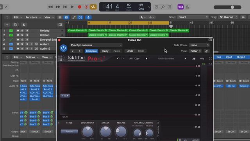Open the Punchy Loudness preset dropdown
250x141 pixels.
point(96,45)
